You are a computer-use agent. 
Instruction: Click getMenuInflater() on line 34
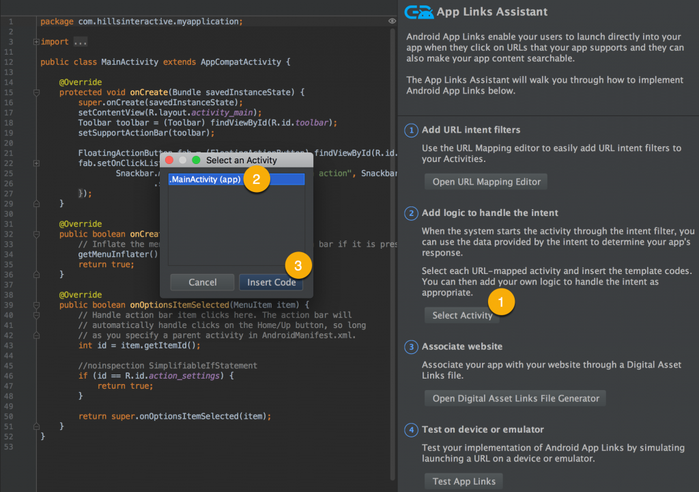tap(118, 254)
